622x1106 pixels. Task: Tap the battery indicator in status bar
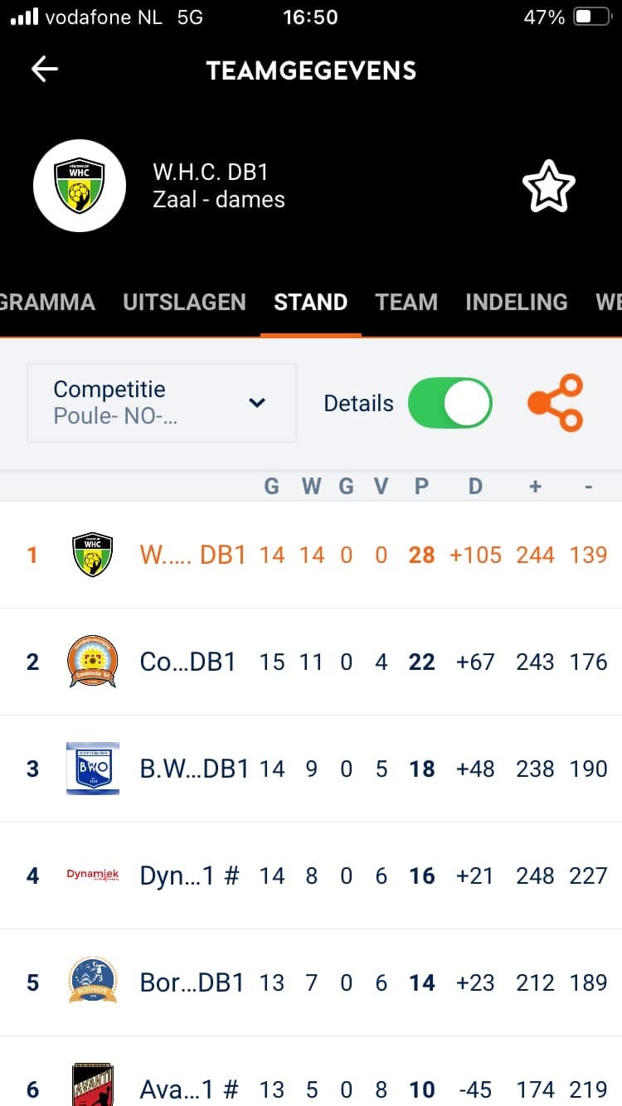coord(594,17)
